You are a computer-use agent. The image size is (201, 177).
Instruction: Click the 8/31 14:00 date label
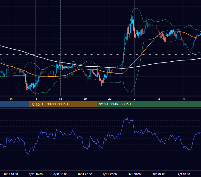[11, 174]
